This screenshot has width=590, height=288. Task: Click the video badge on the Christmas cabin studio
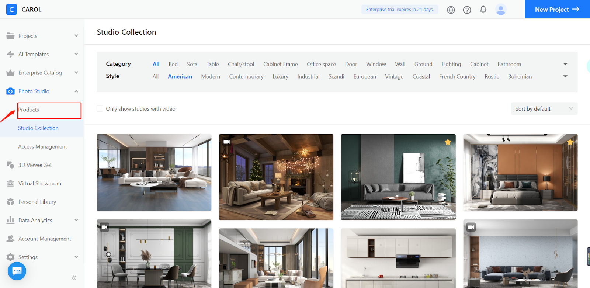(x=226, y=142)
